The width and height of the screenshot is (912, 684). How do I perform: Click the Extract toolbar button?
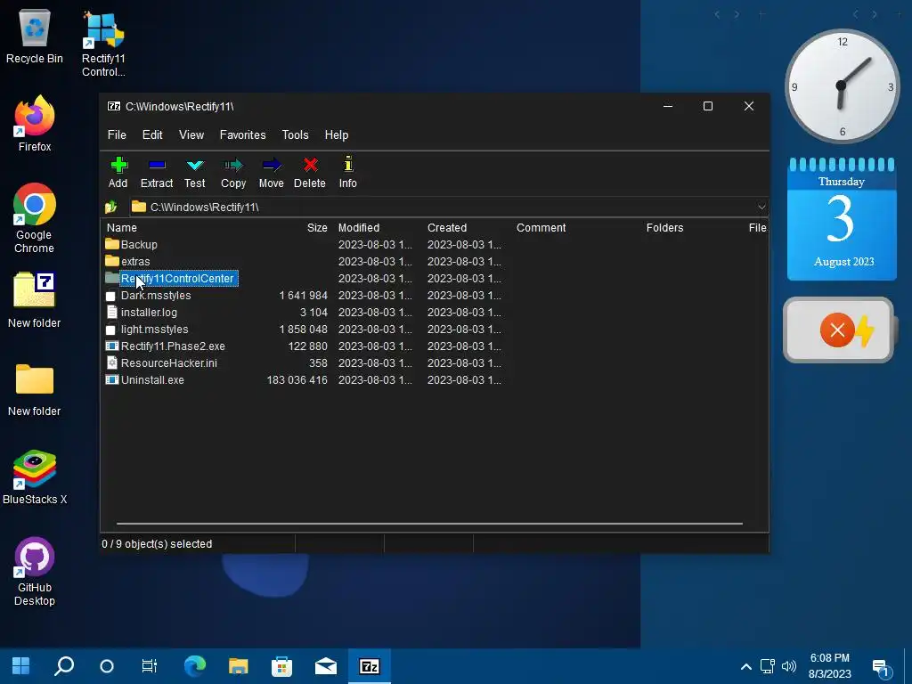point(157,172)
